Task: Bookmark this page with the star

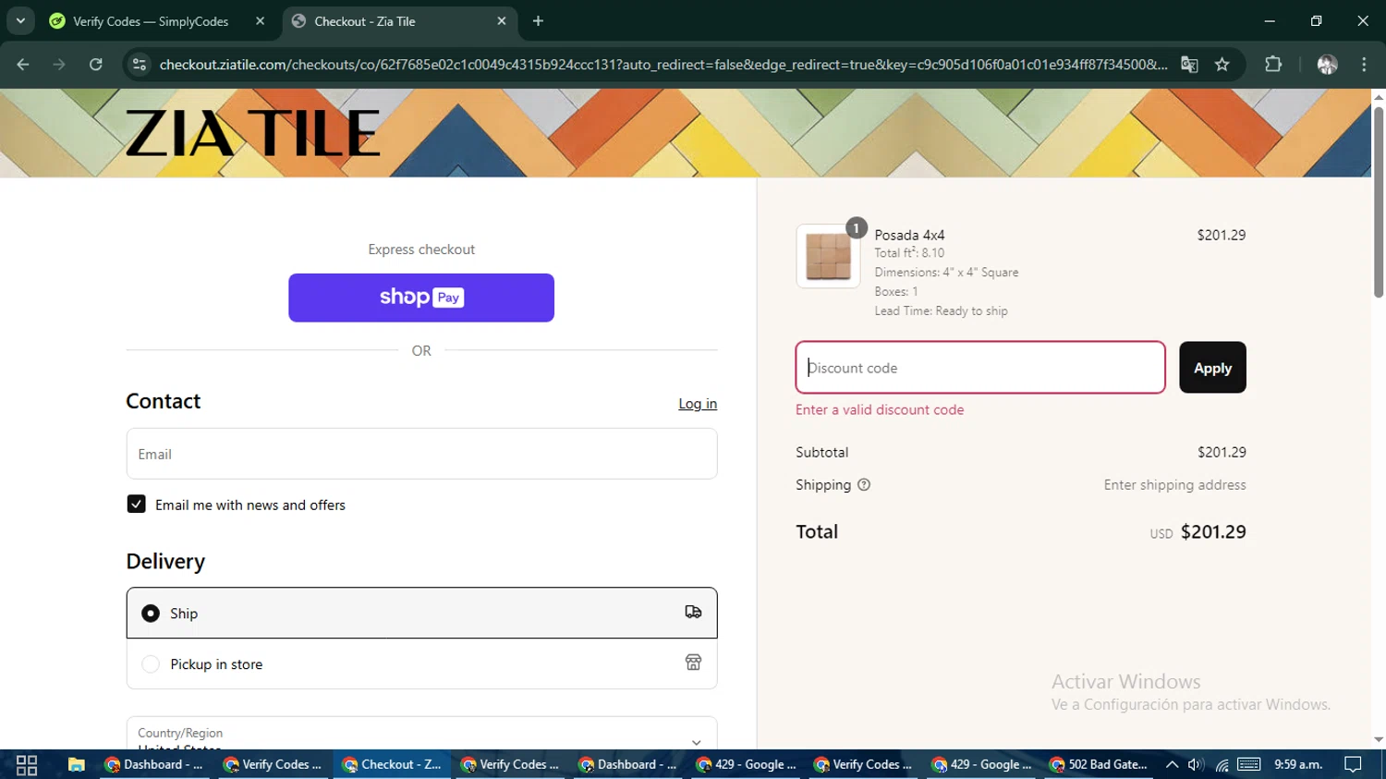Action: click(x=1222, y=65)
